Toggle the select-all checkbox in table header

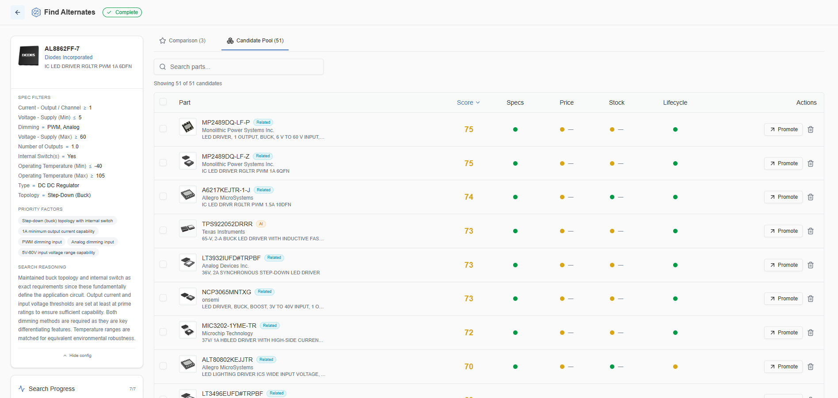(163, 102)
